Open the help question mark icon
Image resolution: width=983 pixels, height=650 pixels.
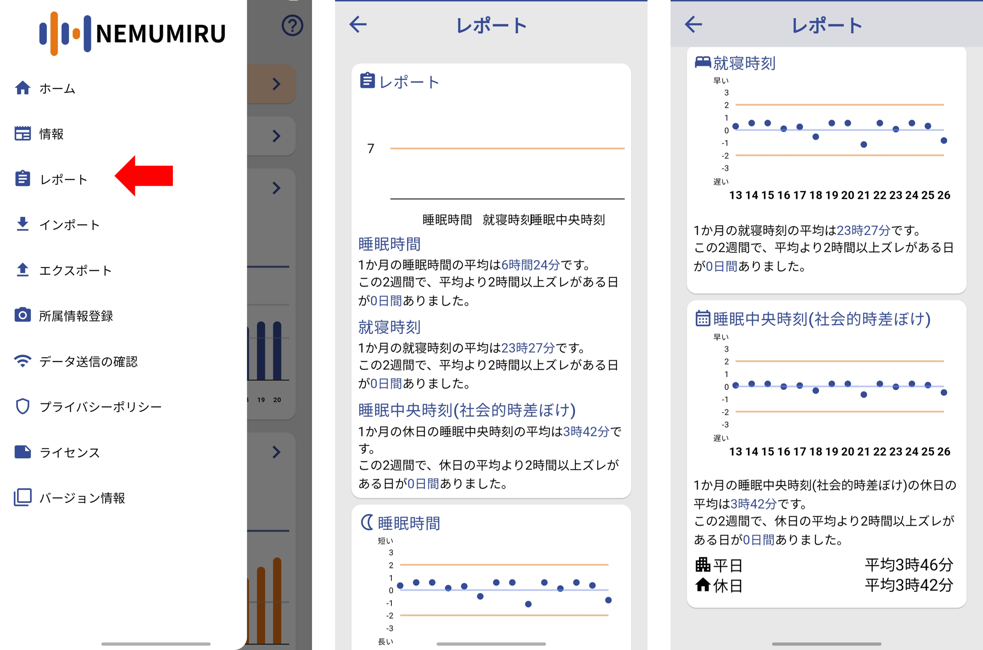292,26
